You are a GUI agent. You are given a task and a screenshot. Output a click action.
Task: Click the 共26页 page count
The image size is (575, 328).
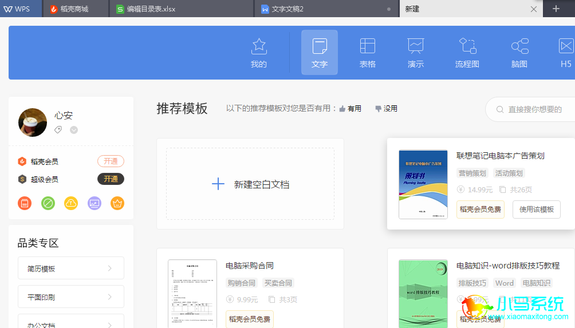pyautogui.click(x=521, y=190)
